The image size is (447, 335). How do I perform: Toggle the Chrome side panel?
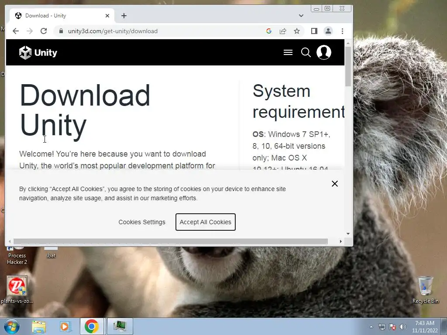click(314, 31)
